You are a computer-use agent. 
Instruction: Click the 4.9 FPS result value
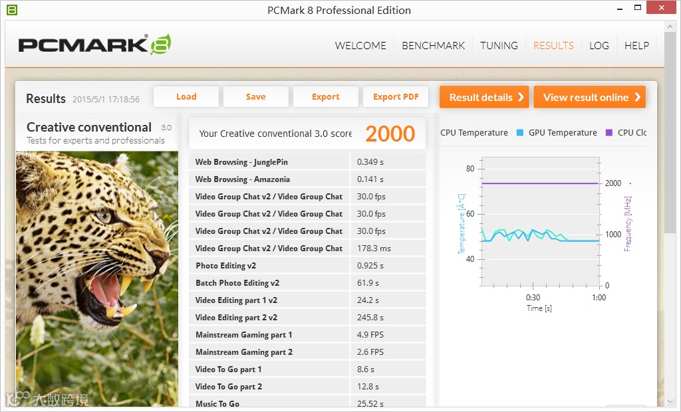[370, 335]
